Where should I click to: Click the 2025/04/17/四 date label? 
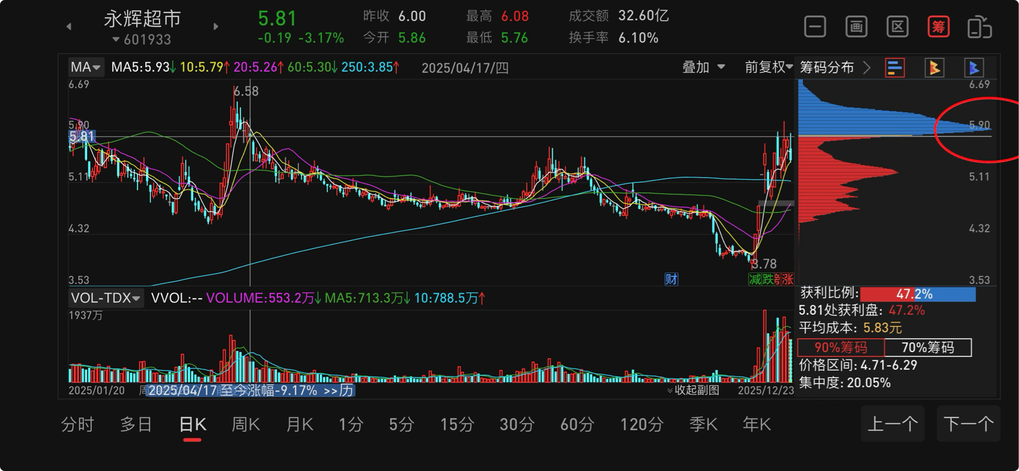click(465, 67)
